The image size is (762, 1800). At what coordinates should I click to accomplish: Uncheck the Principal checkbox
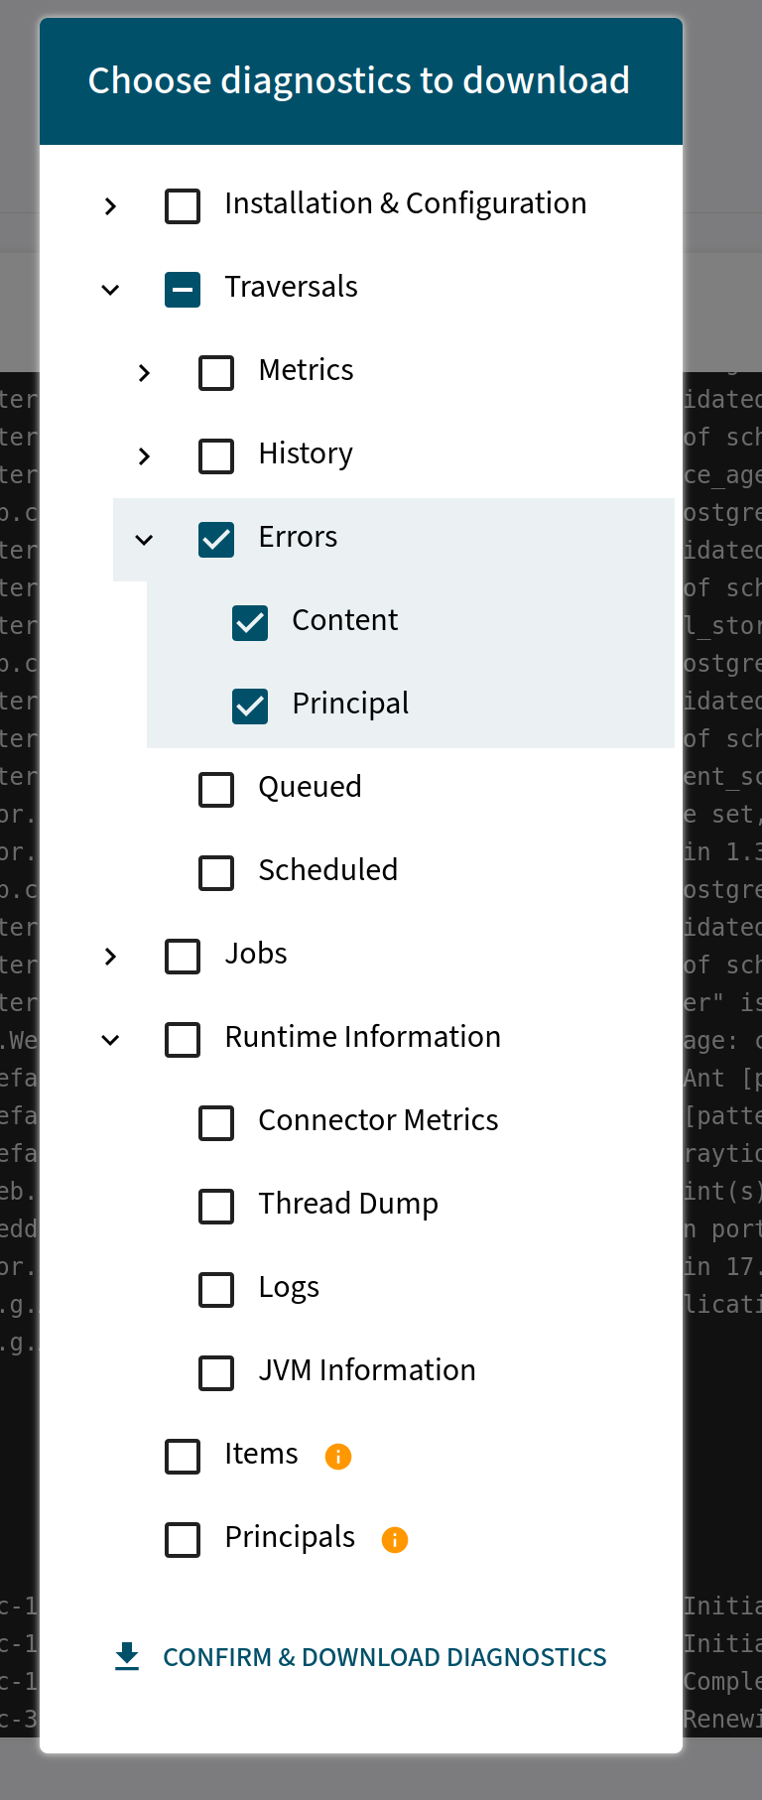point(249,707)
